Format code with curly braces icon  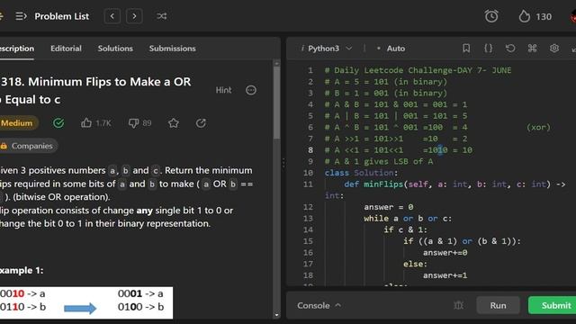tap(488, 48)
